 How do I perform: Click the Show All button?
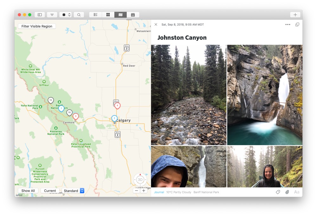coord(28,191)
